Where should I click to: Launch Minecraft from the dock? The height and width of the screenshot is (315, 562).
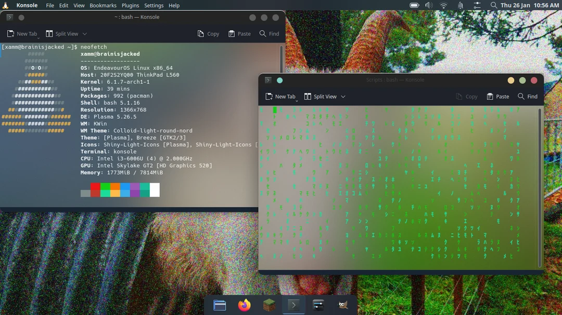coord(269,305)
